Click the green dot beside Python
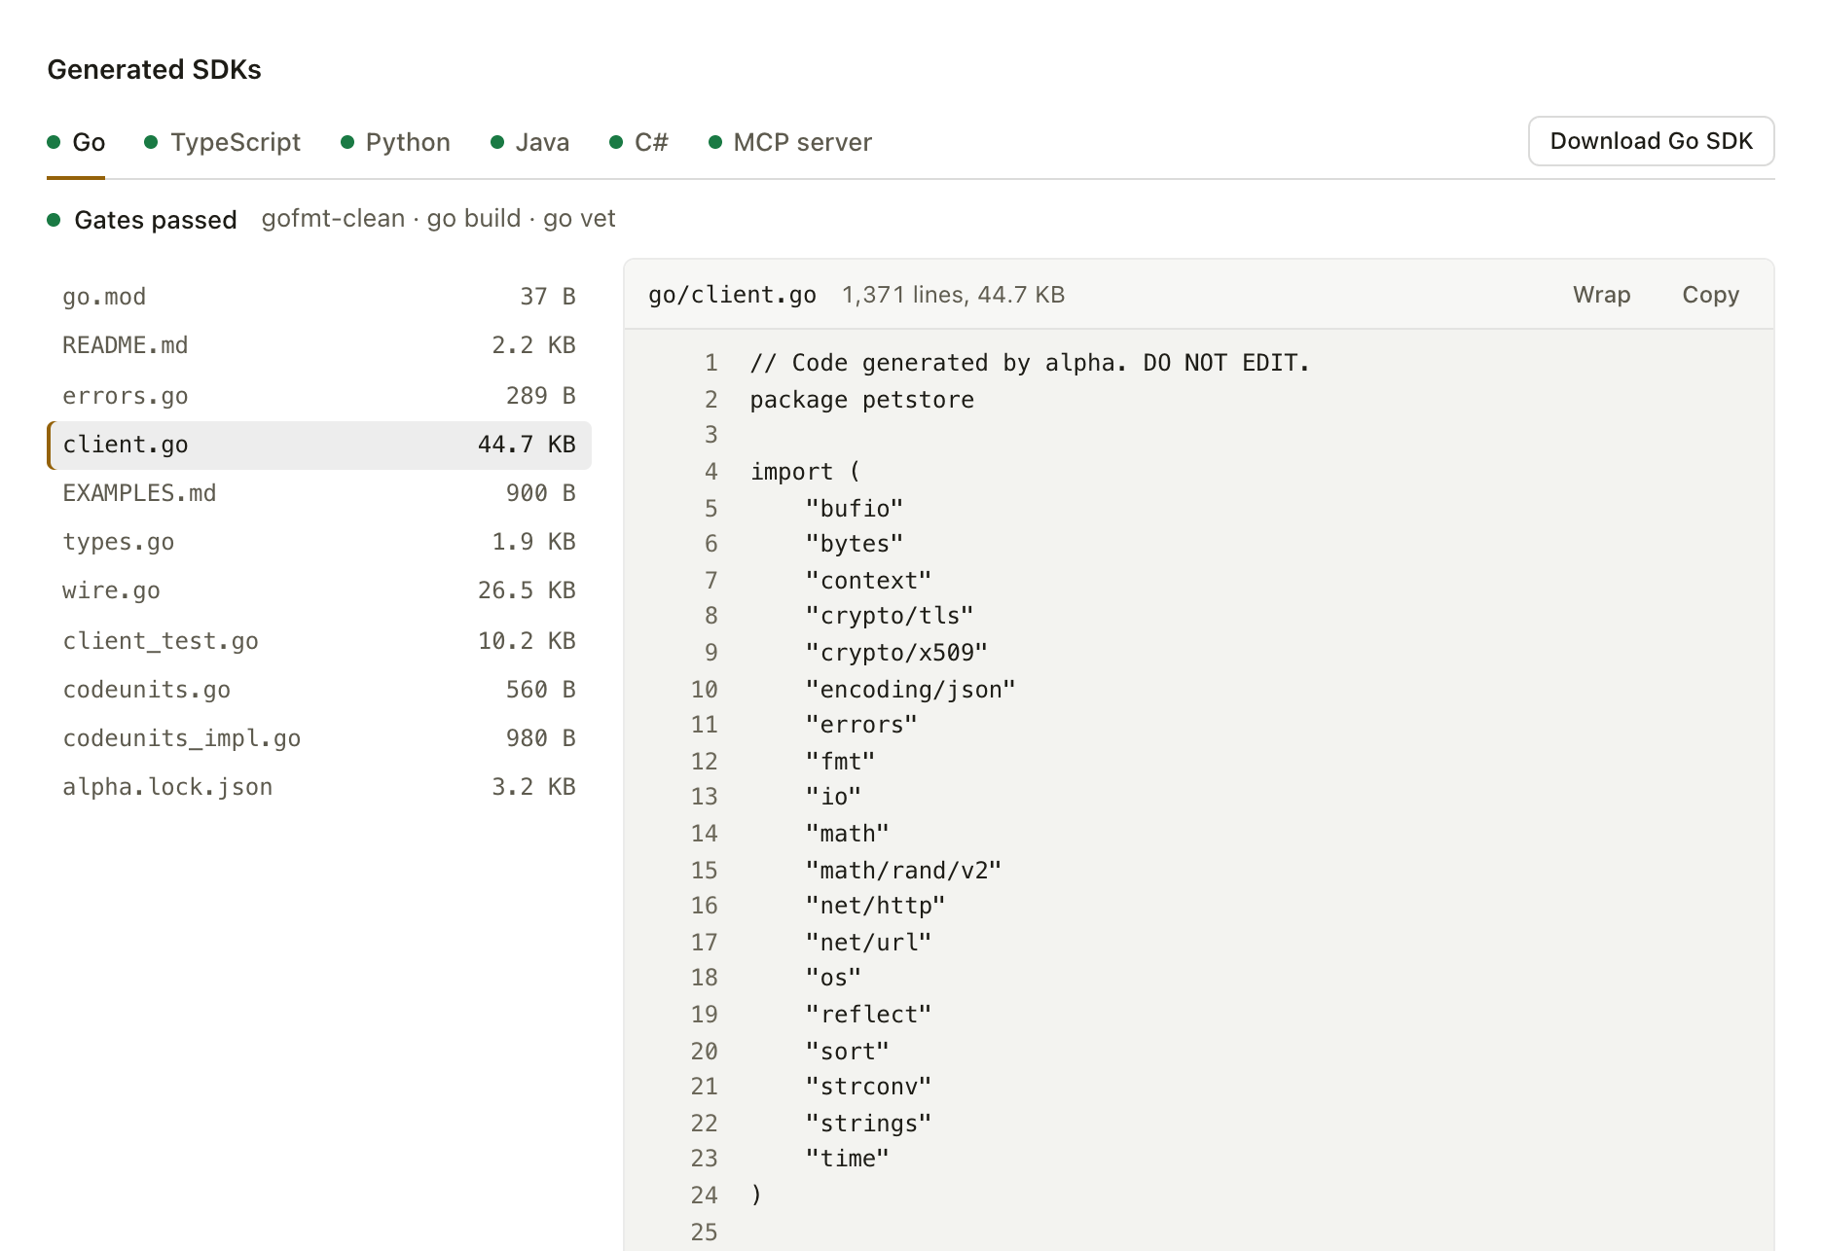Image resolution: width=1822 pixels, height=1251 pixels. [347, 142]
